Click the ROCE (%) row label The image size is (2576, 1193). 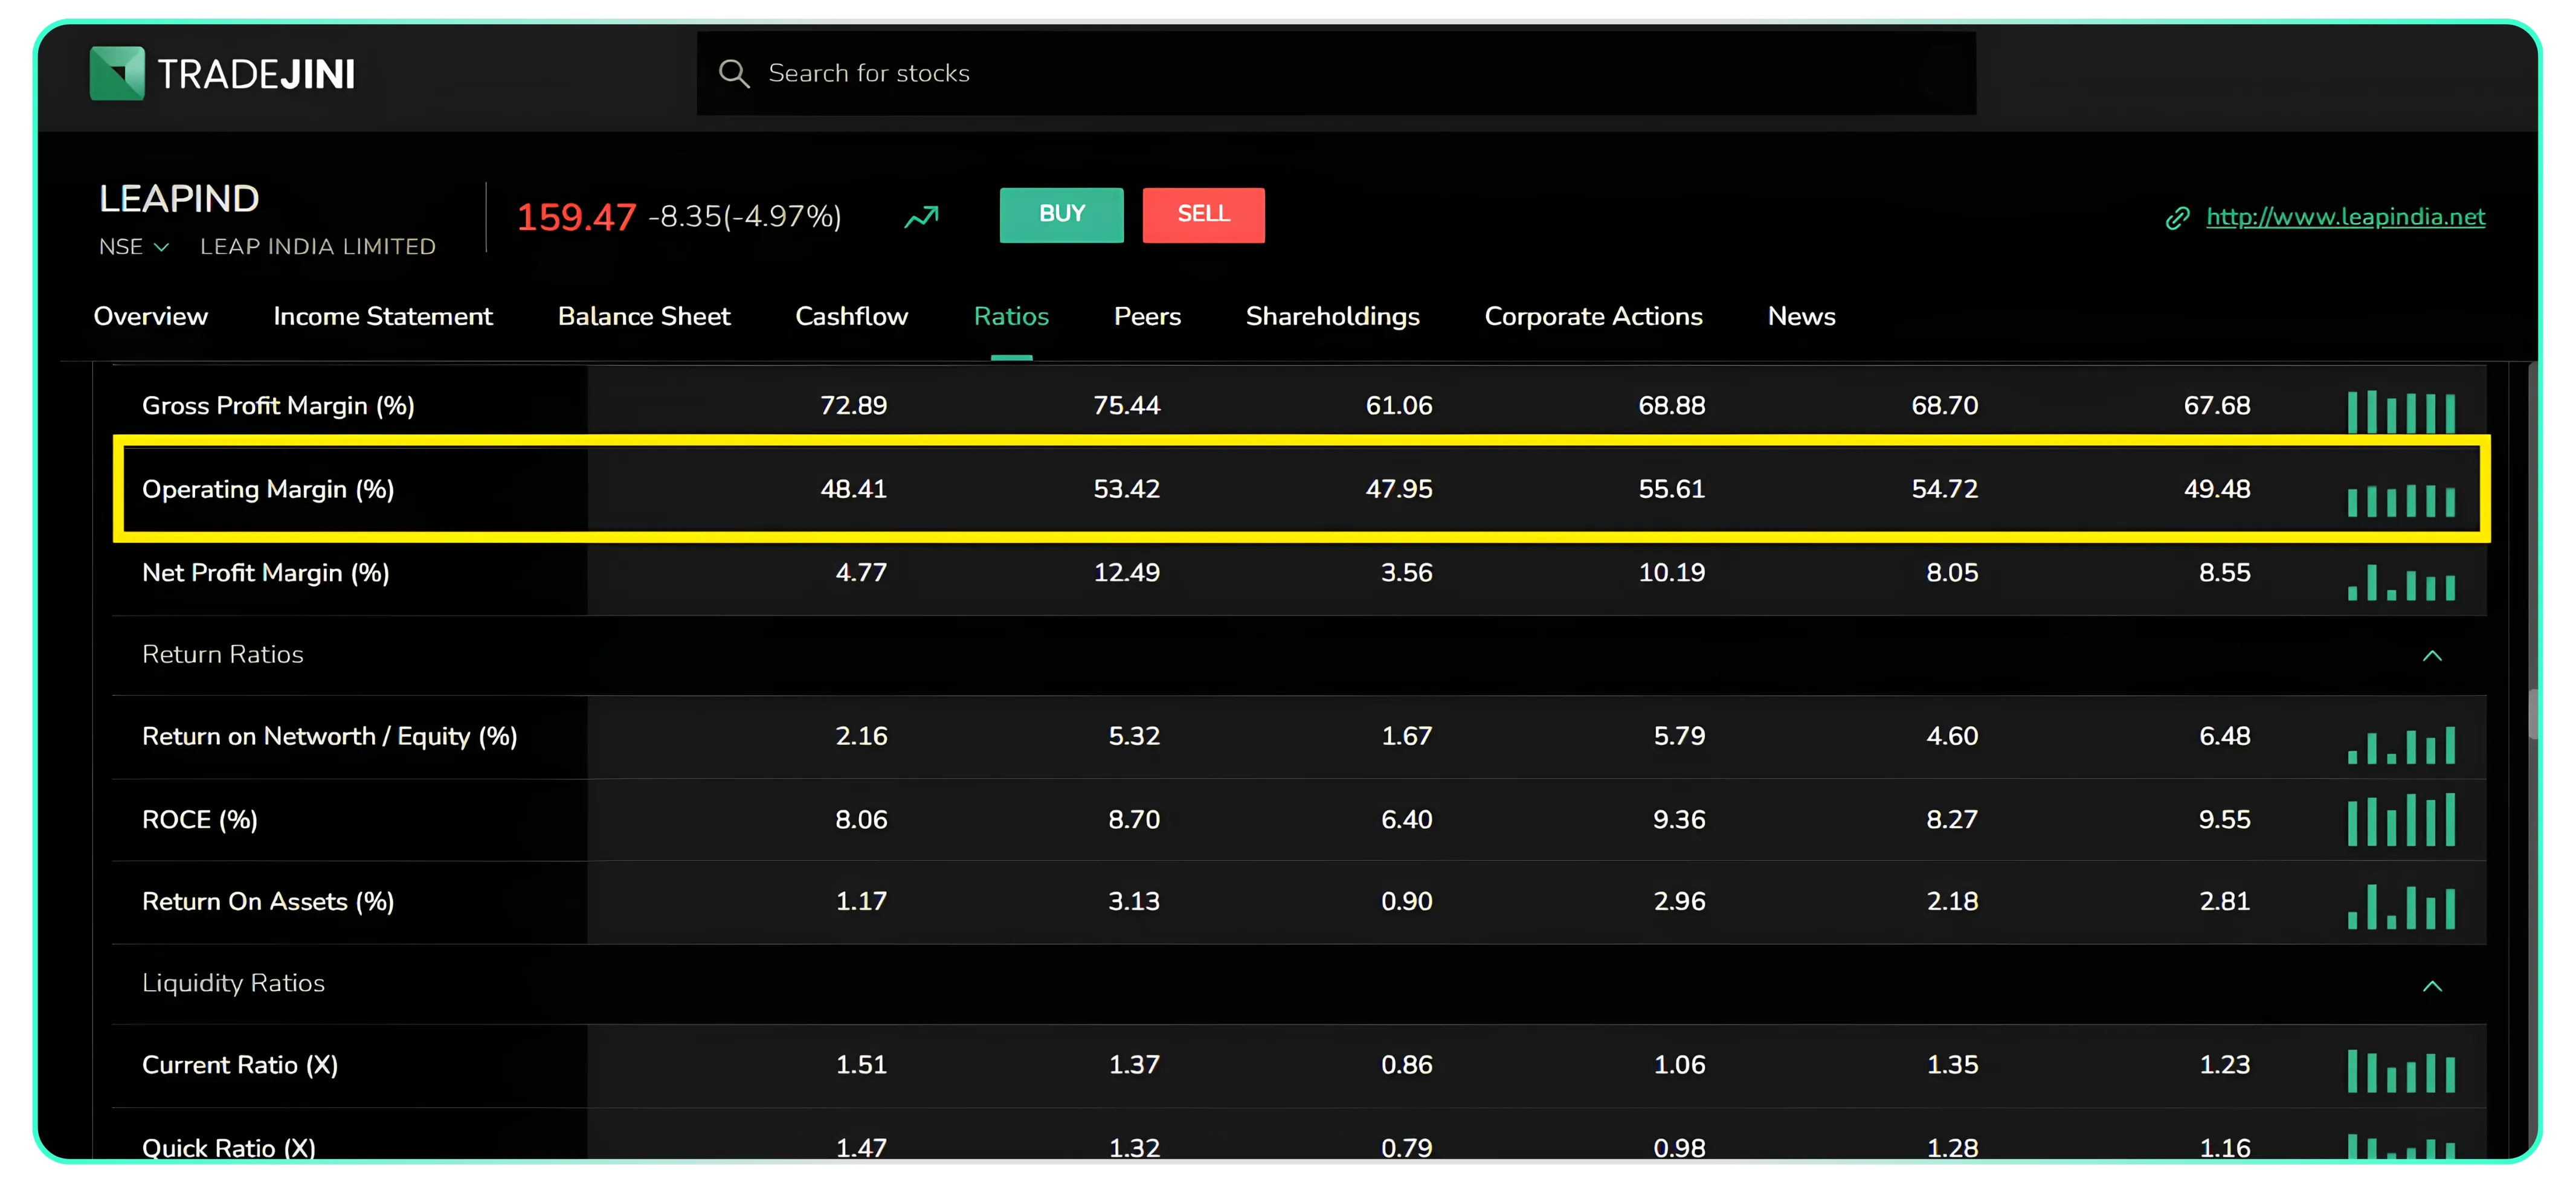(200, 819)
